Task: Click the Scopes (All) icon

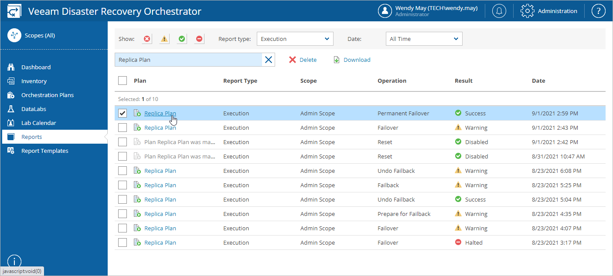Action: pyautogui.click(x=14, y=35)
